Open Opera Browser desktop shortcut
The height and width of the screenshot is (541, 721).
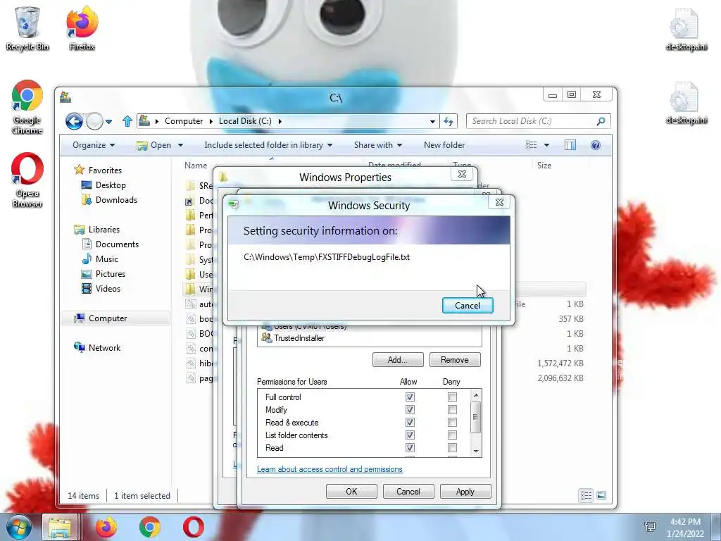(x=27, y=180)
